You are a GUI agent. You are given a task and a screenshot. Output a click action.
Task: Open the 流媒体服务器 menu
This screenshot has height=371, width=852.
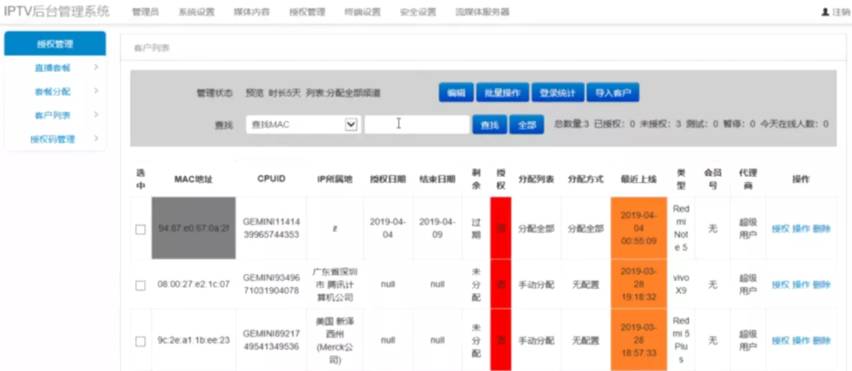(x=482, y=12)
